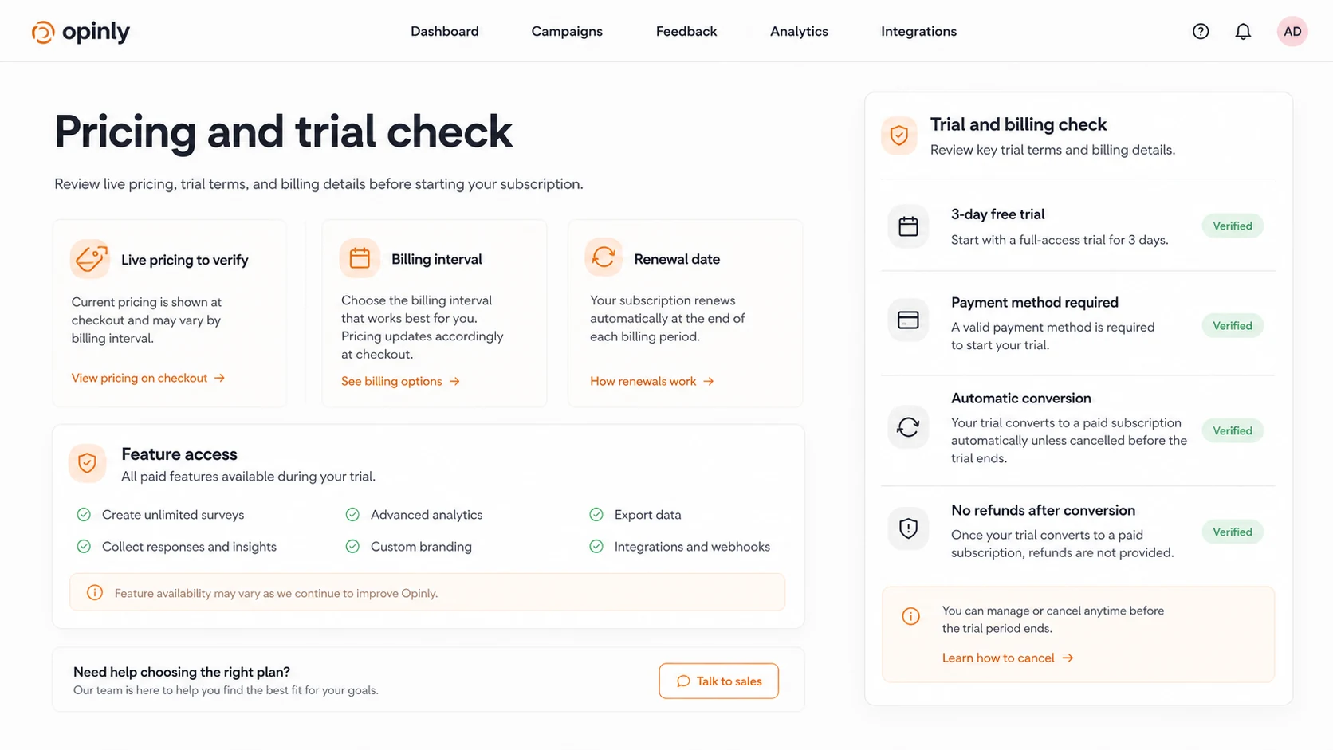Viewport: 1333px width, 750px height.
Task: Click the 'Export data' feature text
Action: pyautogui.click(x=647, y=515)
